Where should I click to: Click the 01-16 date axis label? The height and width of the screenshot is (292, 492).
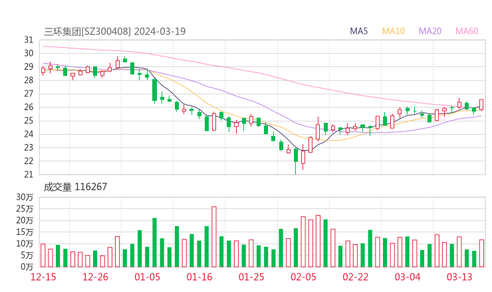click(199, 277)
